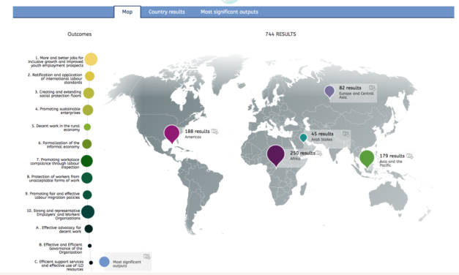This screenshot has width=459, height=275.
Task: Click '9. Promoting fair and effective labour migration'
Action: coord(53,195)
